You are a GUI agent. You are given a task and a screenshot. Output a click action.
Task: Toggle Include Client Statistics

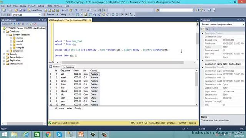click(95, 15)
